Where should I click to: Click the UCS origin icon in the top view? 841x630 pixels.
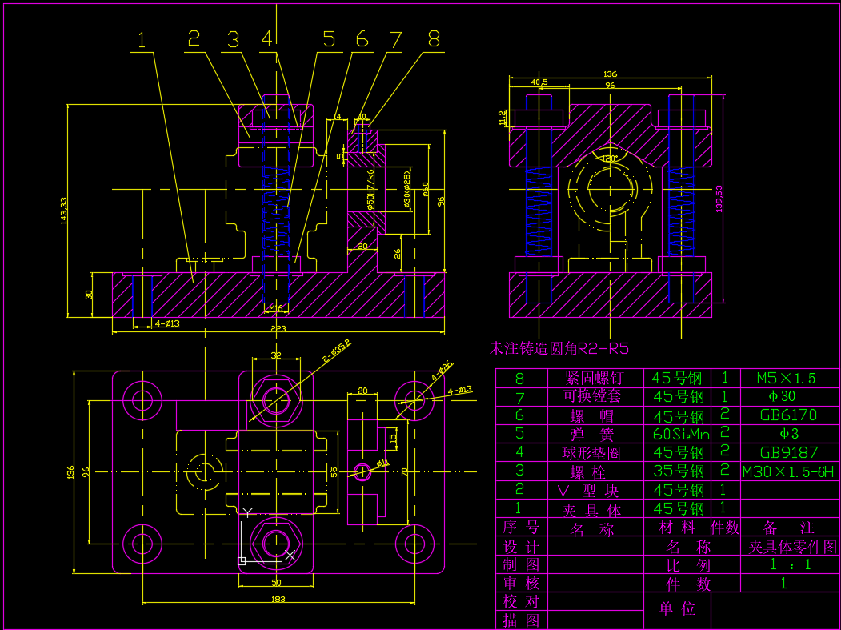242,561
